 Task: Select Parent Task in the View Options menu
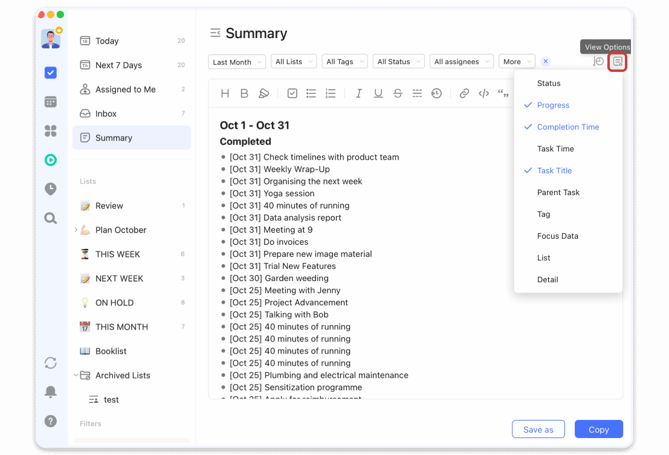point(558,192)
